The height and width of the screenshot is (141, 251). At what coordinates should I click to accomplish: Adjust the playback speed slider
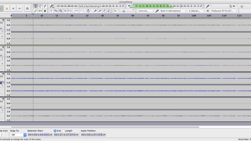(x=124, y=11)
